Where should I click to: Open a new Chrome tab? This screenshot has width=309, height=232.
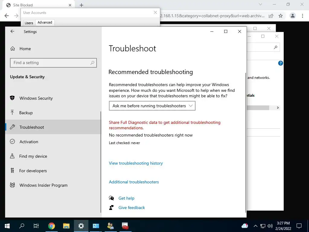pyautogui.click(x=81, y=5)
